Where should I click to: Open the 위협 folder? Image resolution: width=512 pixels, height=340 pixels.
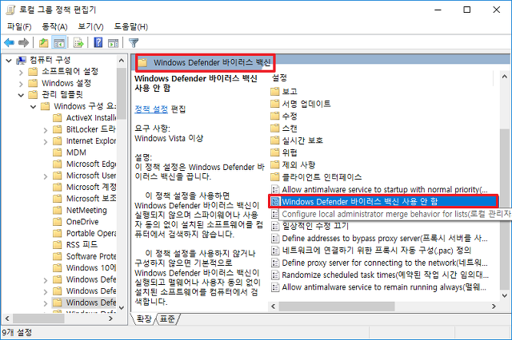click(284, 152)
